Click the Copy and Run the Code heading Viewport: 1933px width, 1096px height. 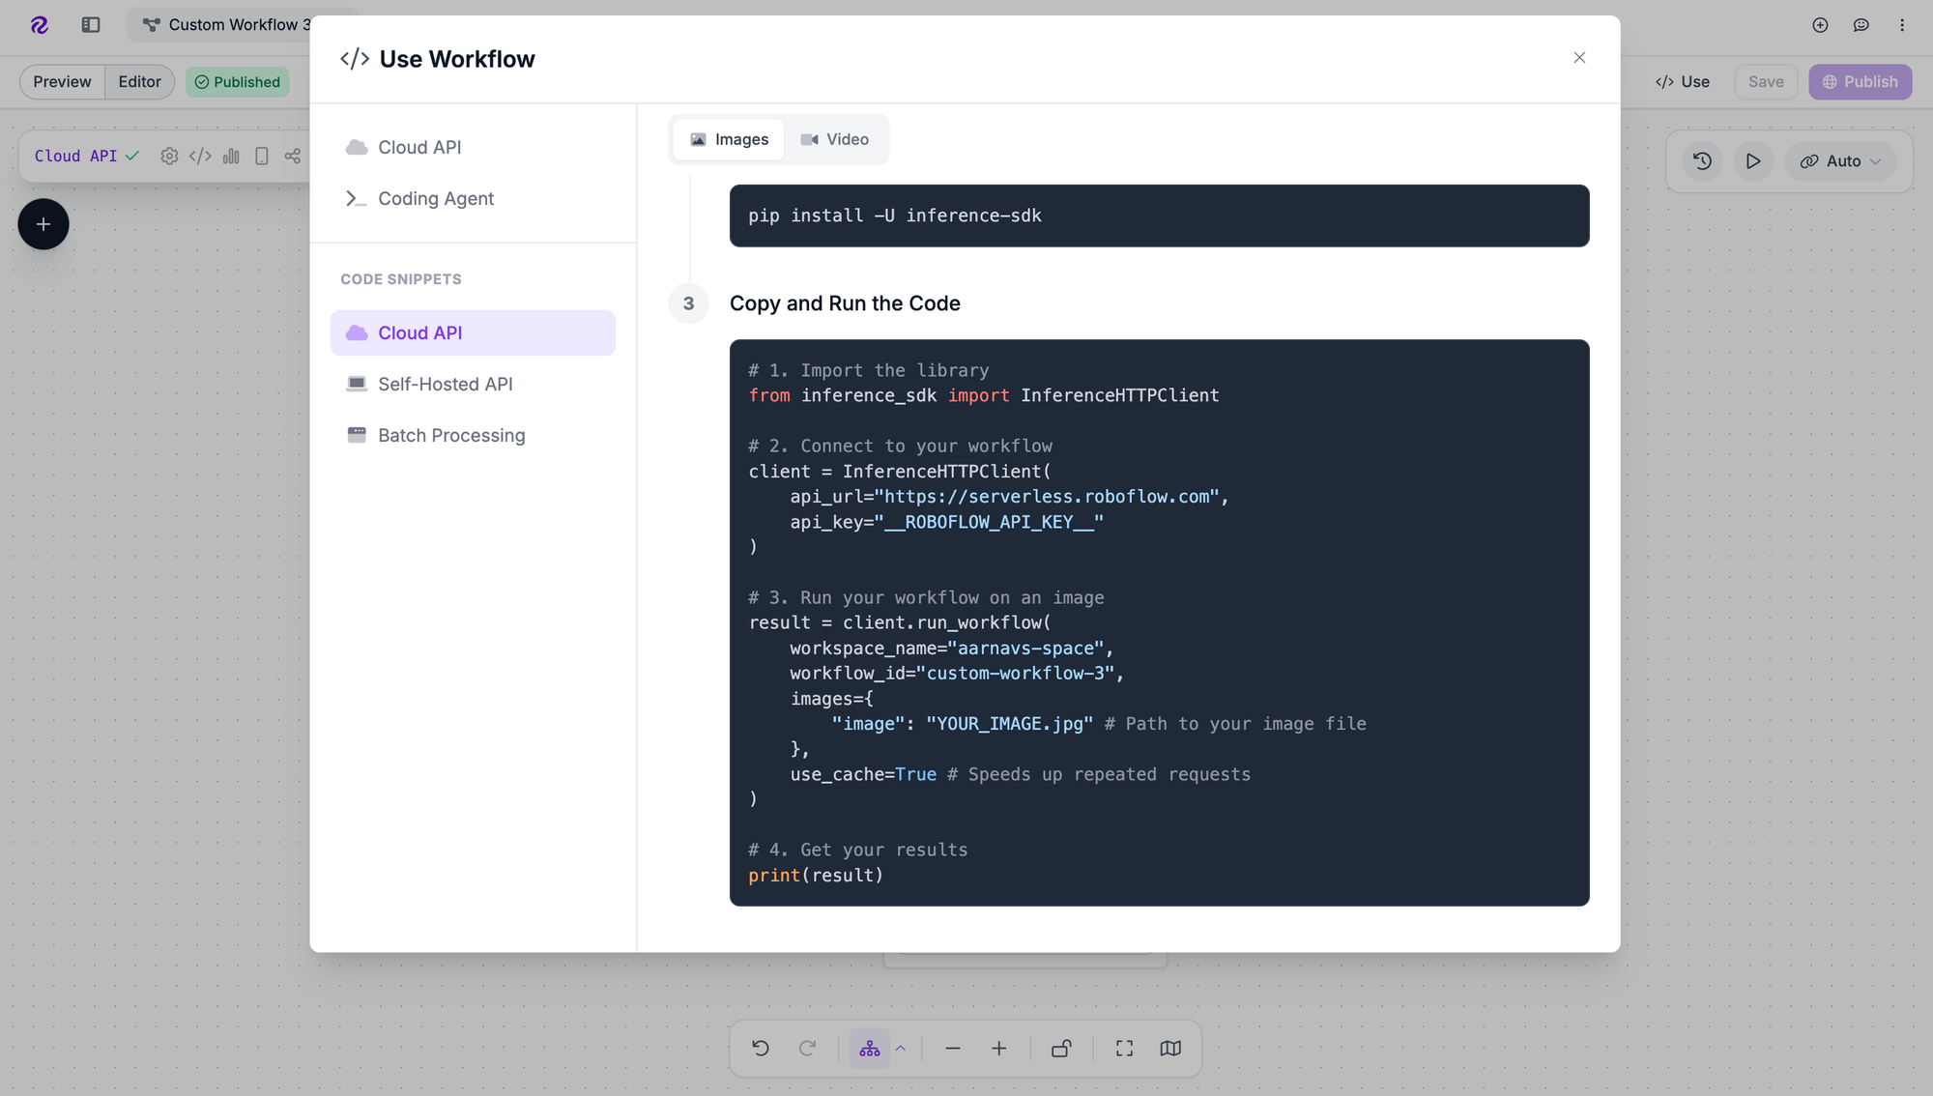[845, 303]
